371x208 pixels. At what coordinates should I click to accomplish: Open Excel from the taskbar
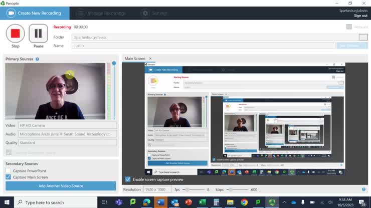click(x=202, y=202)
